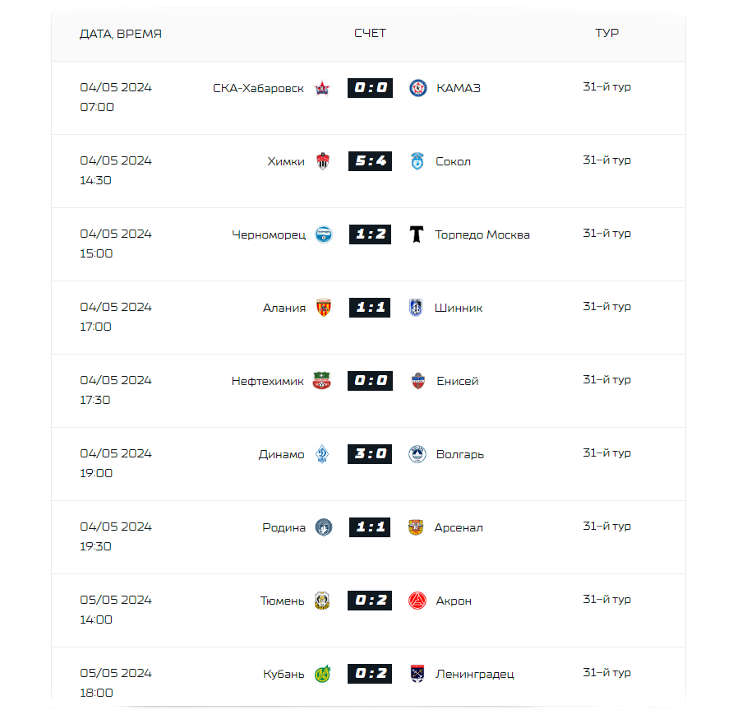Open the Khimki team crest
Image resolution: width=756 pixels, height=710 pixels.
(323, 161)
